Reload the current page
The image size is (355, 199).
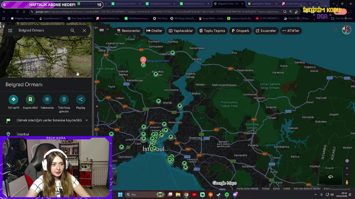pos(17,12)
